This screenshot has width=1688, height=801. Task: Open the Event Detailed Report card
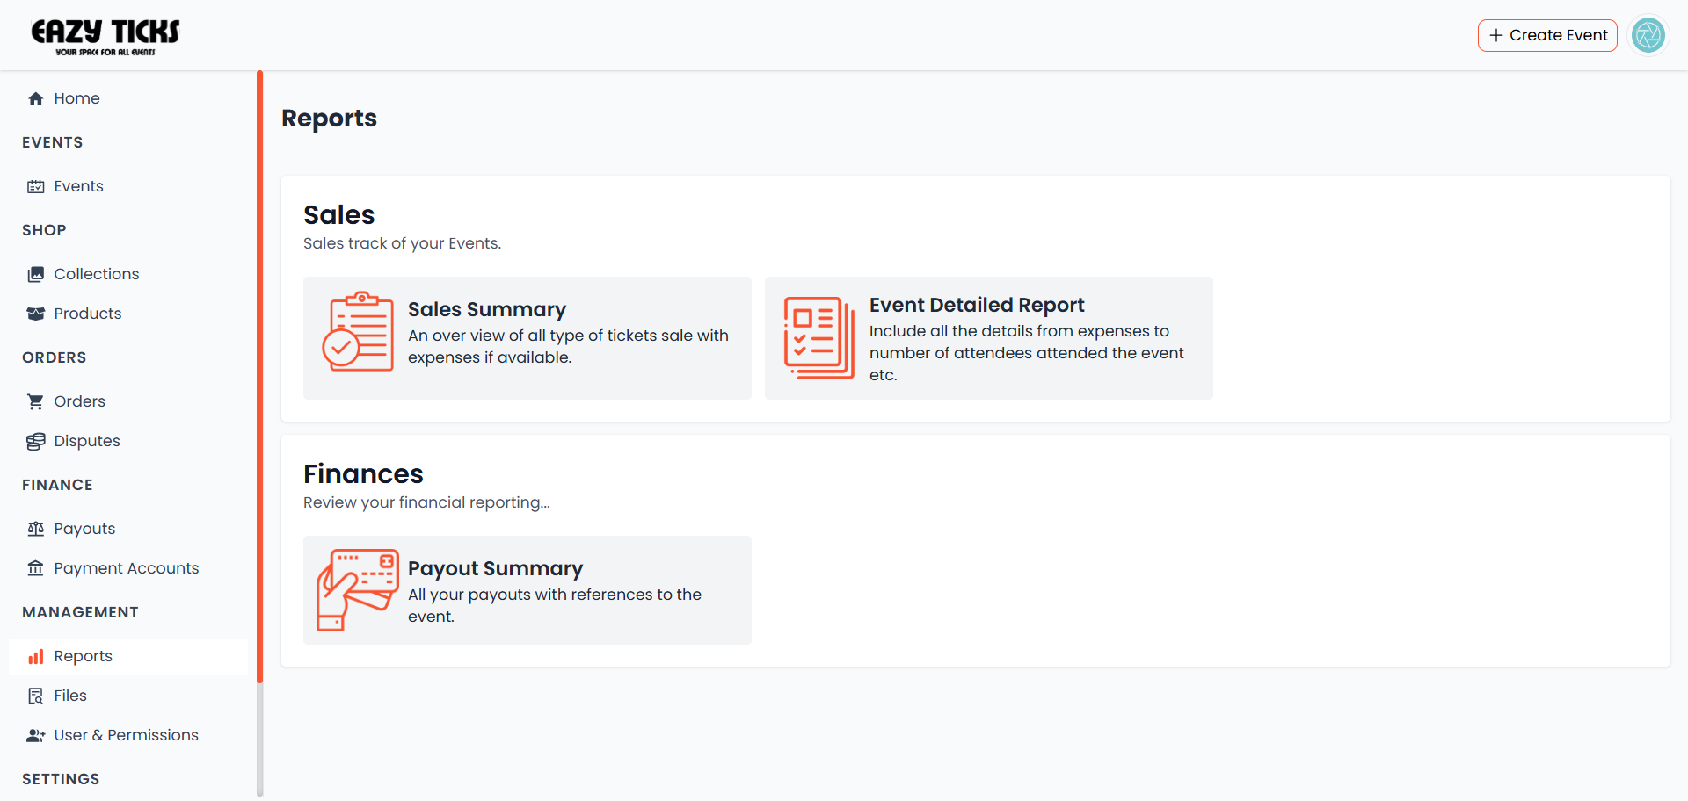988,338
